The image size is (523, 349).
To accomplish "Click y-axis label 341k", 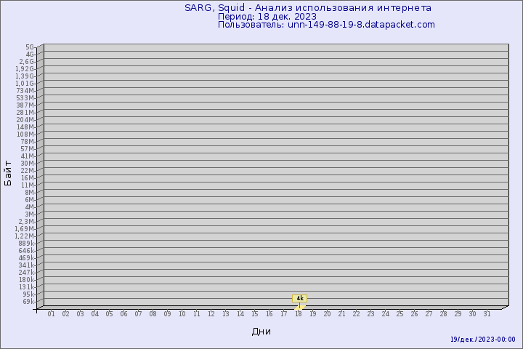I will [26, 265].
